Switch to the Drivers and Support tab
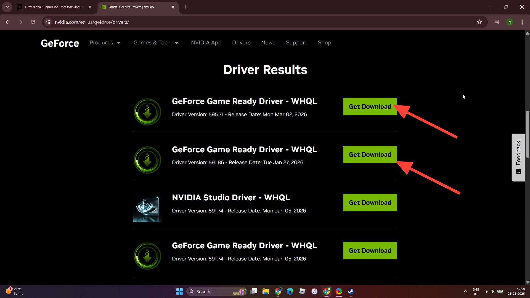This screenshot has width=530, height=298. (x=54, y=7)
